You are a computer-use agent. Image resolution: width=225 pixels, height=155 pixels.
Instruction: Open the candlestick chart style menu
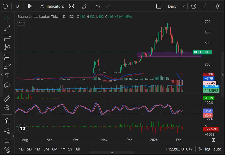coord(30,6)
